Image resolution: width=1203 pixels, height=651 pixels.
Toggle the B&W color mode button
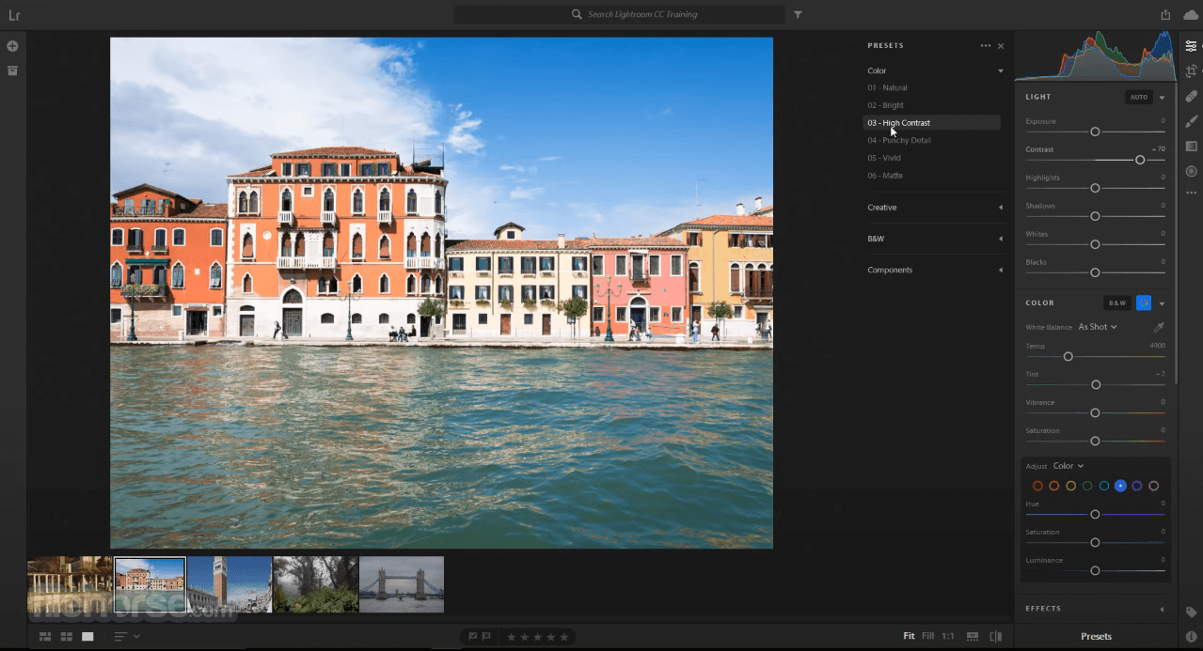[x=1116, y=302]
